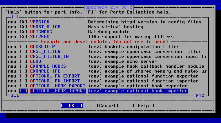This screenshot has width=221, height=123.
Task: Click 'example echo server' description
Action: 131,61
